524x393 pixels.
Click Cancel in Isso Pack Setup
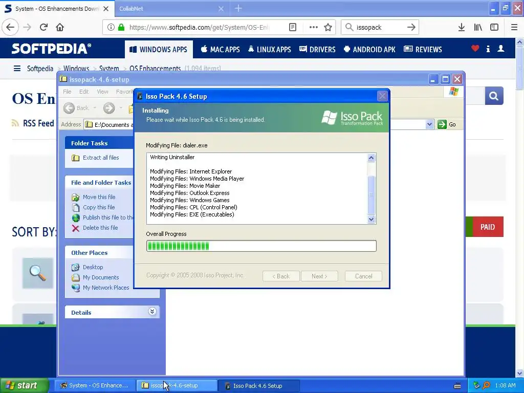point(364,276)
